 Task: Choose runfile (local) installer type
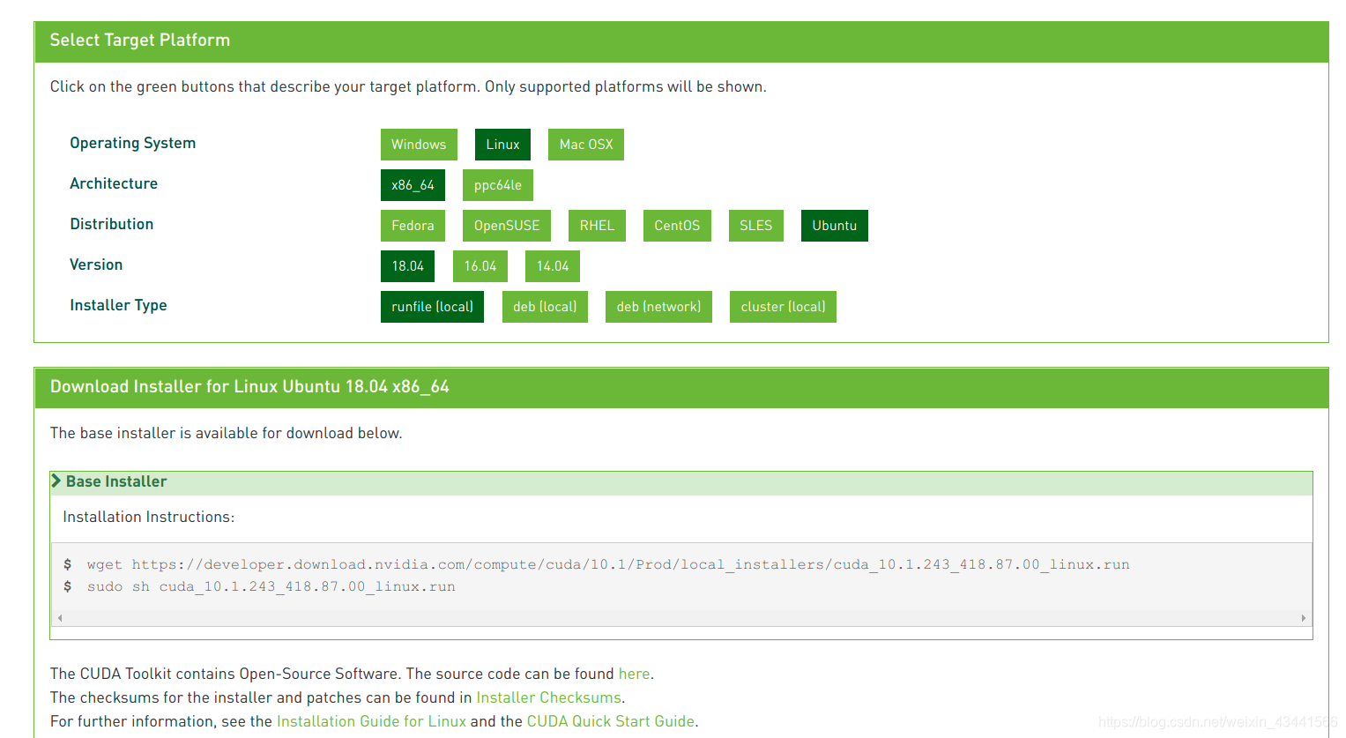[432, 307]
